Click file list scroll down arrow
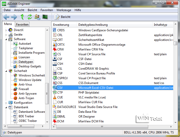The width and height of the screenshot is (180, 137). pos(175,123)
